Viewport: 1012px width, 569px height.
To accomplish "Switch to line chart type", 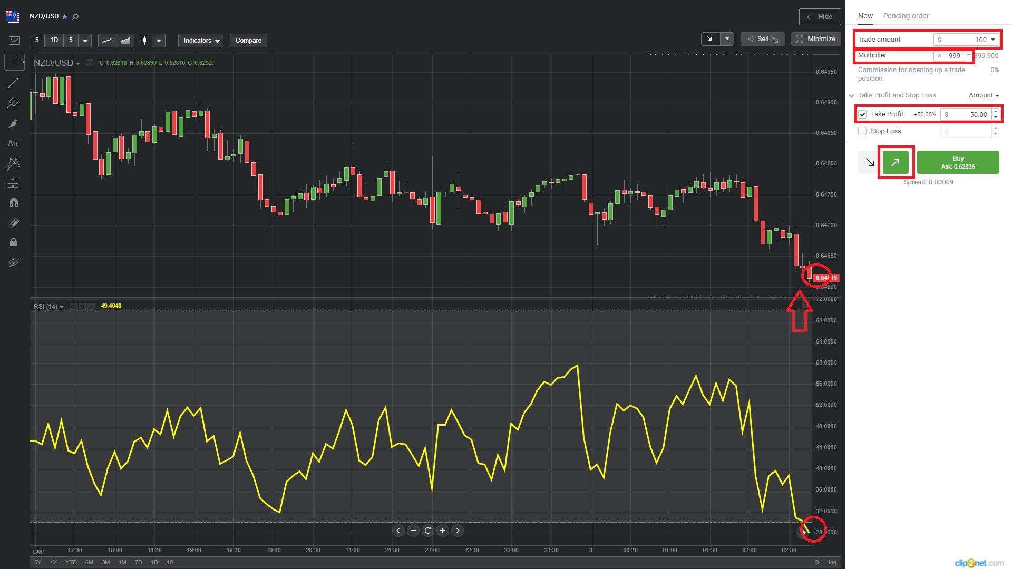I will pyautogui.click(x=107, y=41).
